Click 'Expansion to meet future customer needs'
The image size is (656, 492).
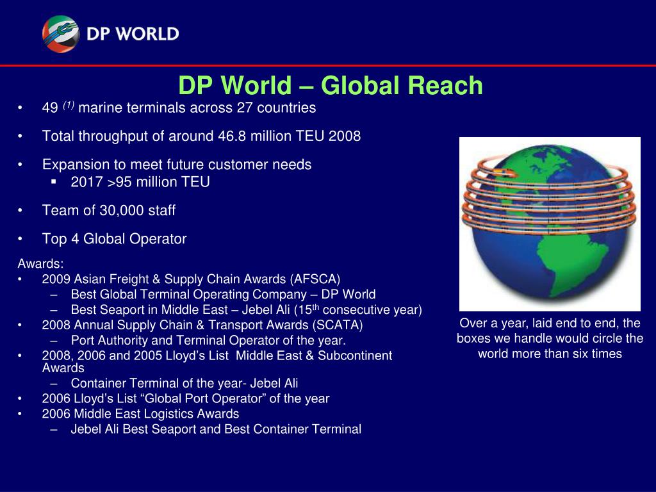point(177,165)
